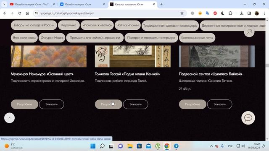Screen dimensions: 269x151
Task: Open Telegram from the taskbar
Action: (176, 146)
